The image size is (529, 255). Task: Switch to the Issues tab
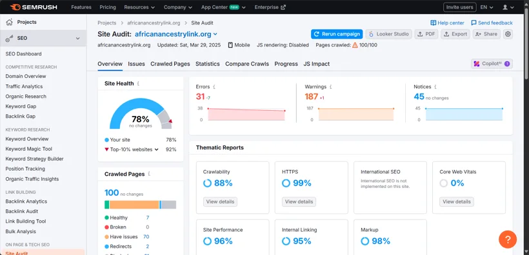point(136,64)
